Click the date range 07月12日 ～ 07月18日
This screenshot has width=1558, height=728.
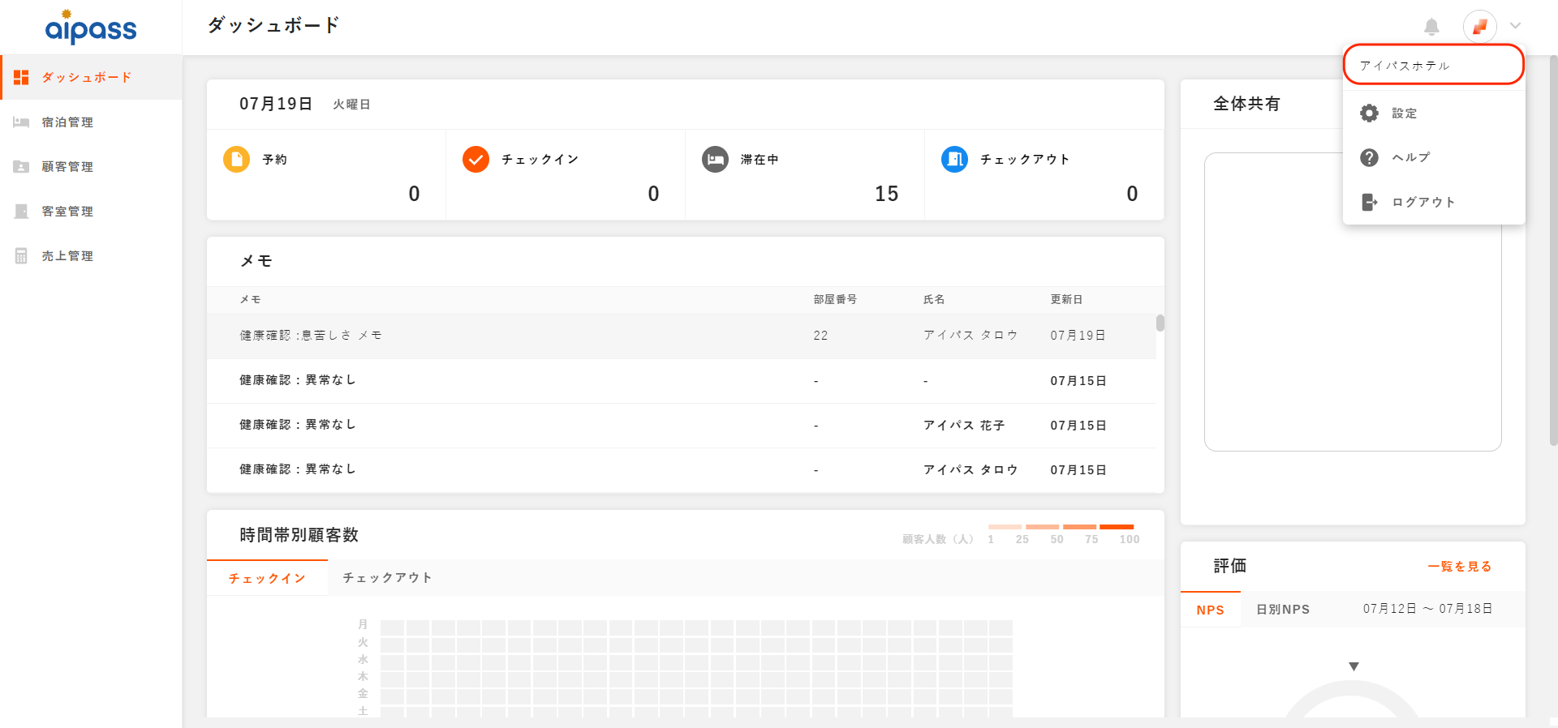point(1427,609)
